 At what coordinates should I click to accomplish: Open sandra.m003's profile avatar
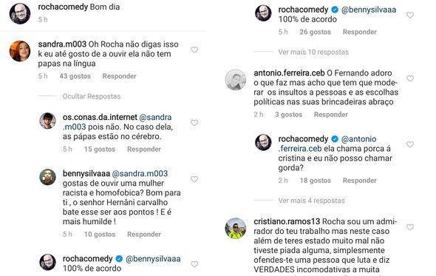tap(20, 51)
